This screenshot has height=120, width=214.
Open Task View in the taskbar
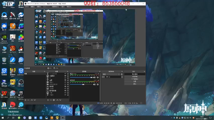13,118
